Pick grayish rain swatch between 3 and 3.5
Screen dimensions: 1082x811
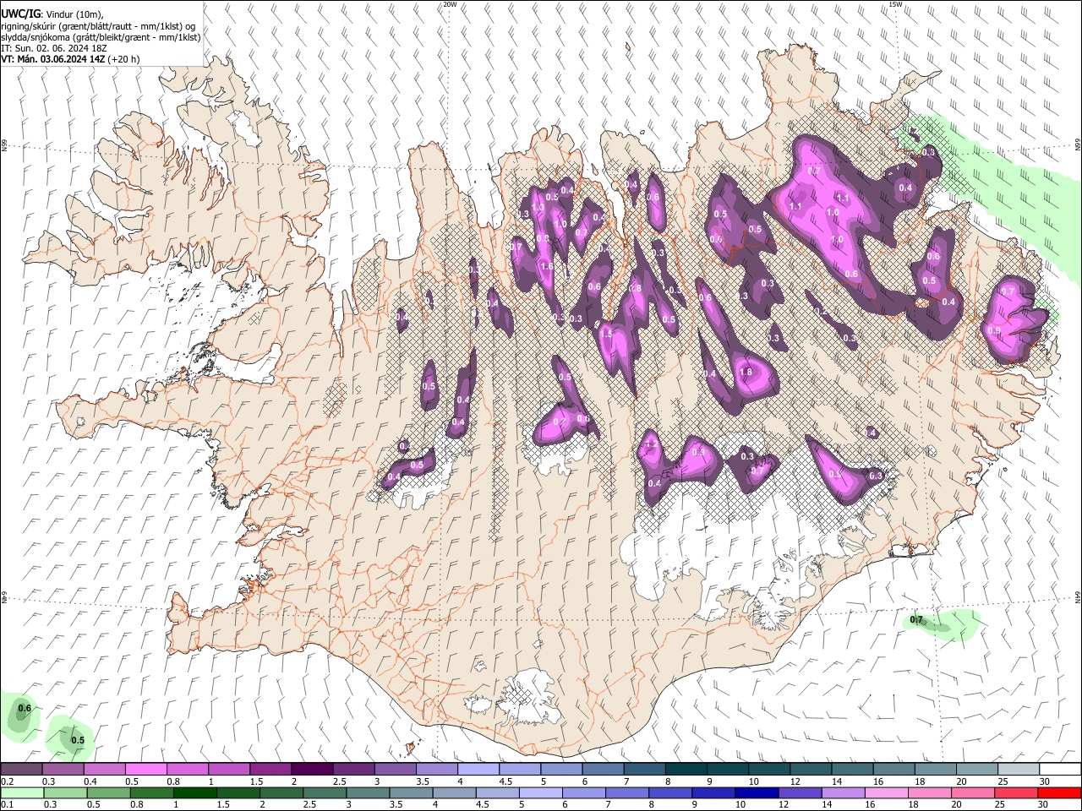point(367,793)
